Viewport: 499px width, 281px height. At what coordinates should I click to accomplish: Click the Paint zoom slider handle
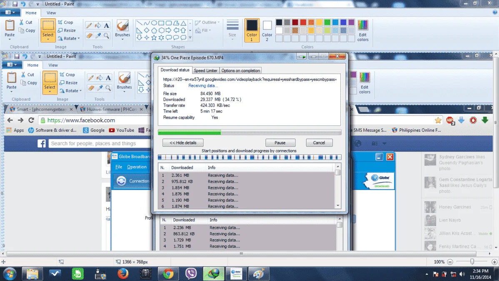(472, 261)
